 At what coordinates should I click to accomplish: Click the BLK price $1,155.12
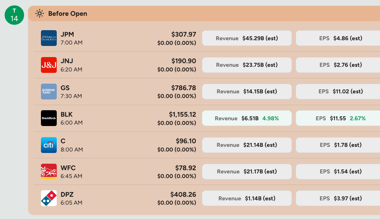click(182, 114)
